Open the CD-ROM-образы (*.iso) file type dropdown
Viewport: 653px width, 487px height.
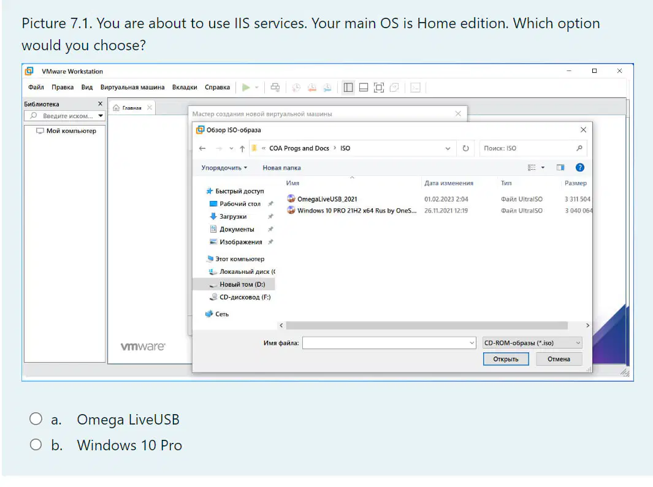coord(532,342)
